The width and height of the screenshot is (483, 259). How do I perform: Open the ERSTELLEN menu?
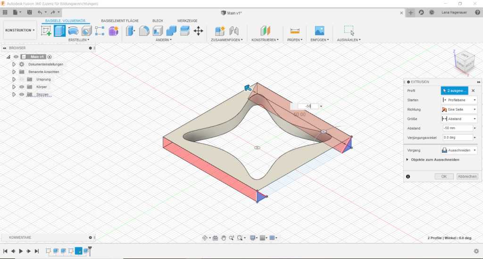(79, 40)
